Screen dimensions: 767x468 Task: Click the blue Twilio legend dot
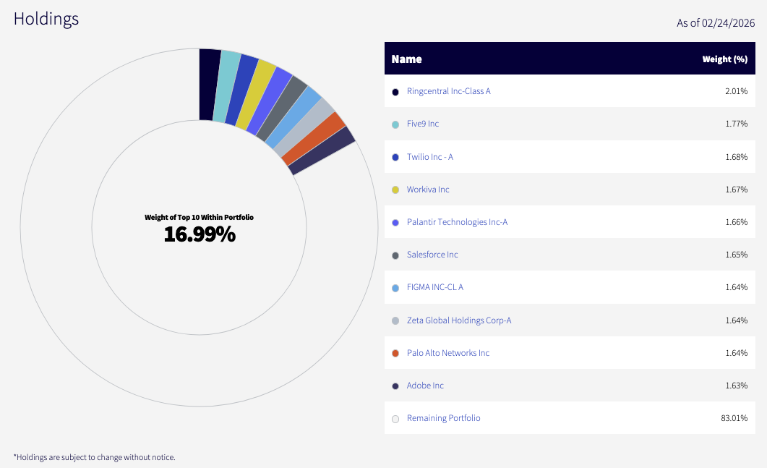(x=395, y=157)
